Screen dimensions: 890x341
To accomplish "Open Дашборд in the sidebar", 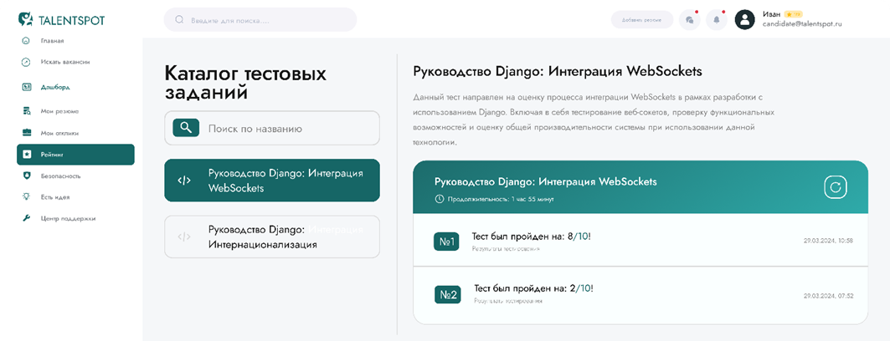I will click(55, 87).
